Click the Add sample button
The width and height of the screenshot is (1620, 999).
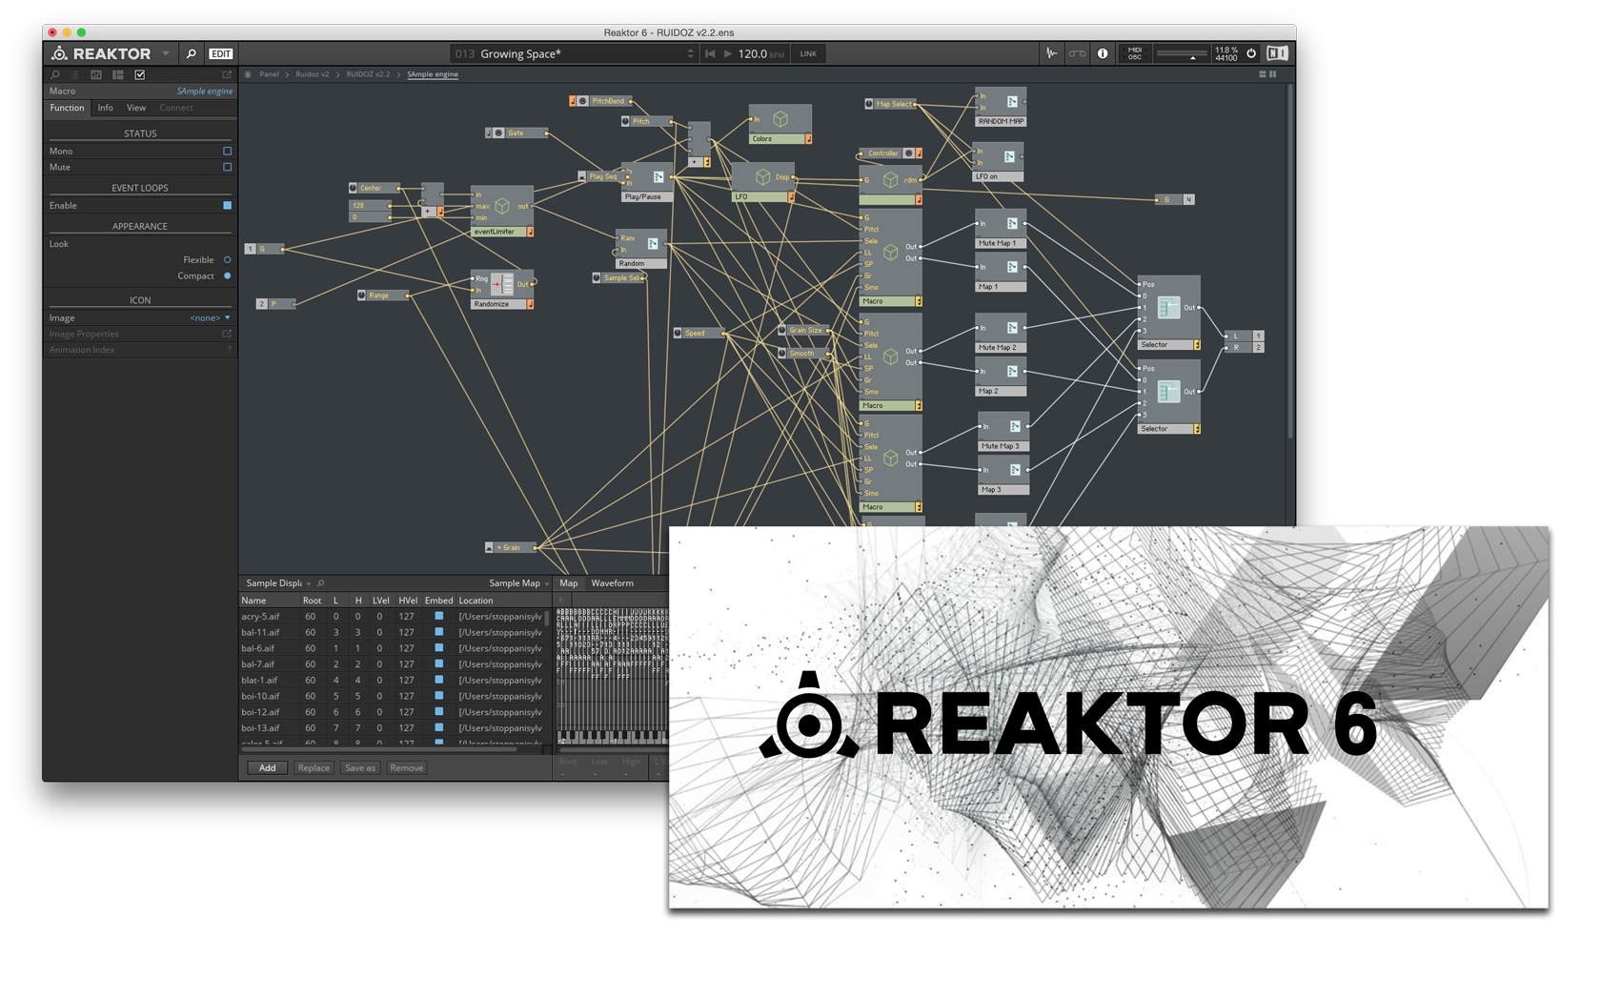(x=267, y=768)
